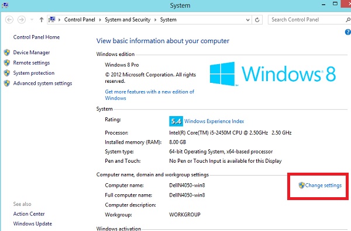351x231 pixels.
Task: Click '8.00 GB' installed memory value
Action: click(x=177, y=142)
